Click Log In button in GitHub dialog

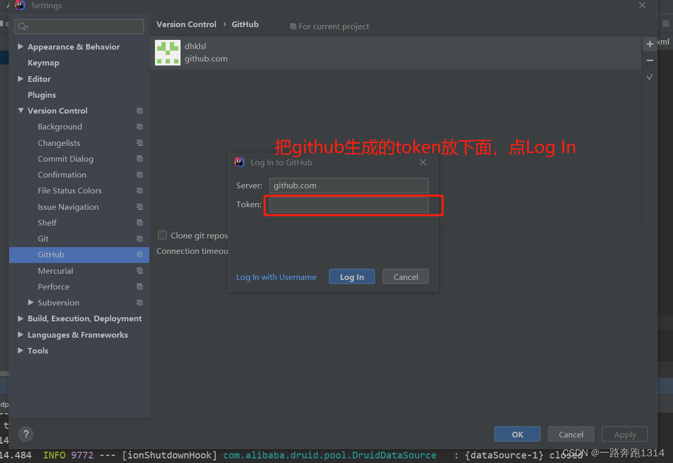click(x=352, y=277)
